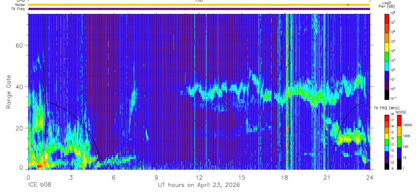Click the 'TX Freq' row label at top left
The height and width of the screenshot is (192, 416).
point(19,9)
